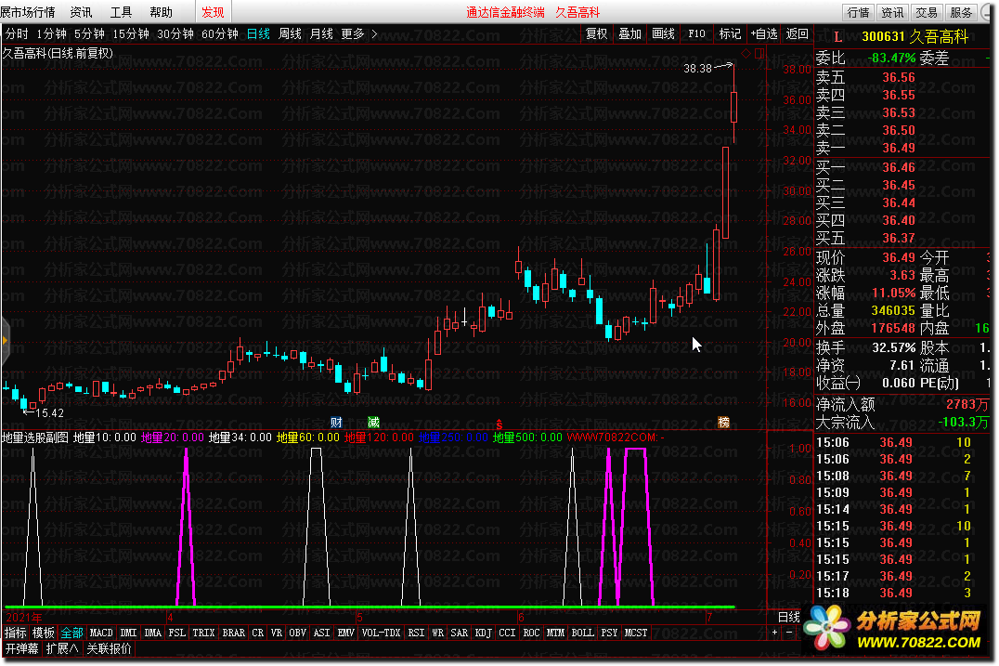Image resolution: width=999 pixels, height=666 pixels.
Task: Click the red L icon beside the stock code
Action: tap(837, 37)
